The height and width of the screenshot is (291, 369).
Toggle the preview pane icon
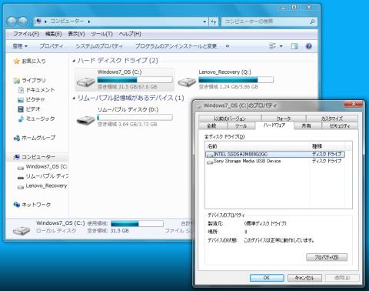pos(294,46)
